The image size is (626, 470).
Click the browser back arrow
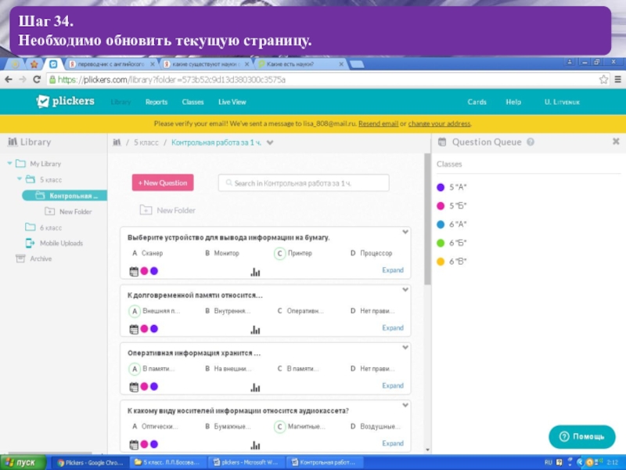[x=9, y=80]
